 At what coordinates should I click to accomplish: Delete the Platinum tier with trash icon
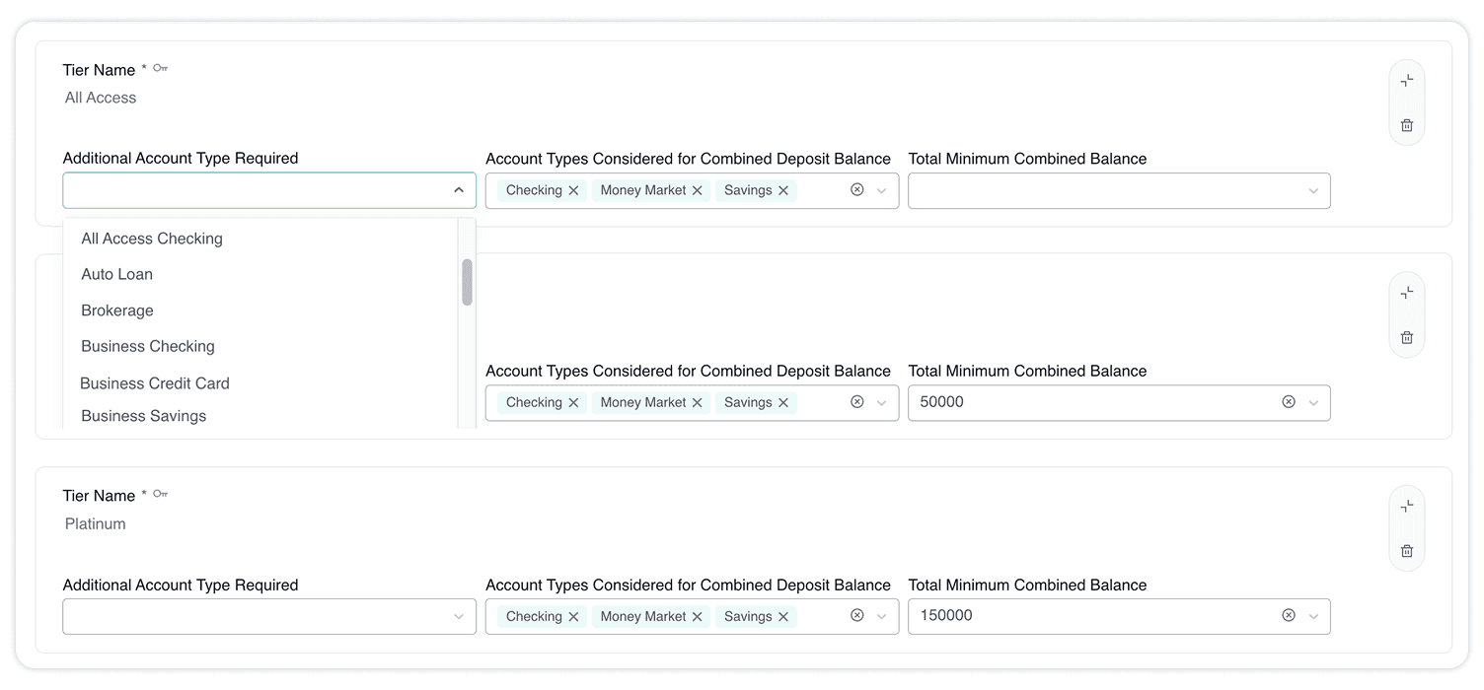1406,550
